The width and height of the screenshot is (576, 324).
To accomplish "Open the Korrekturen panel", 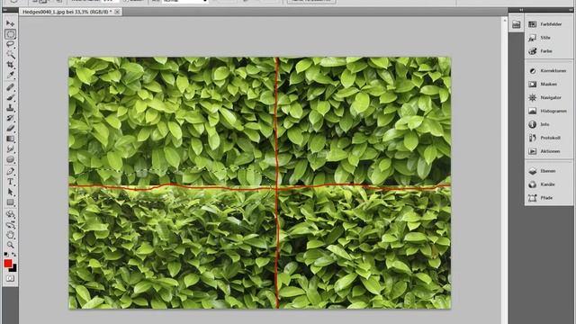I will (x=548, y=71).
